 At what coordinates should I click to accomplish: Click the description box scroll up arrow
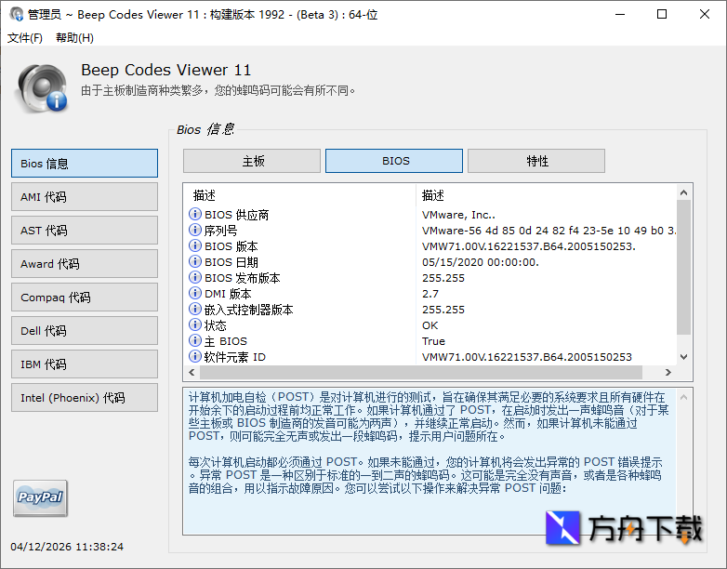(683, 397)
